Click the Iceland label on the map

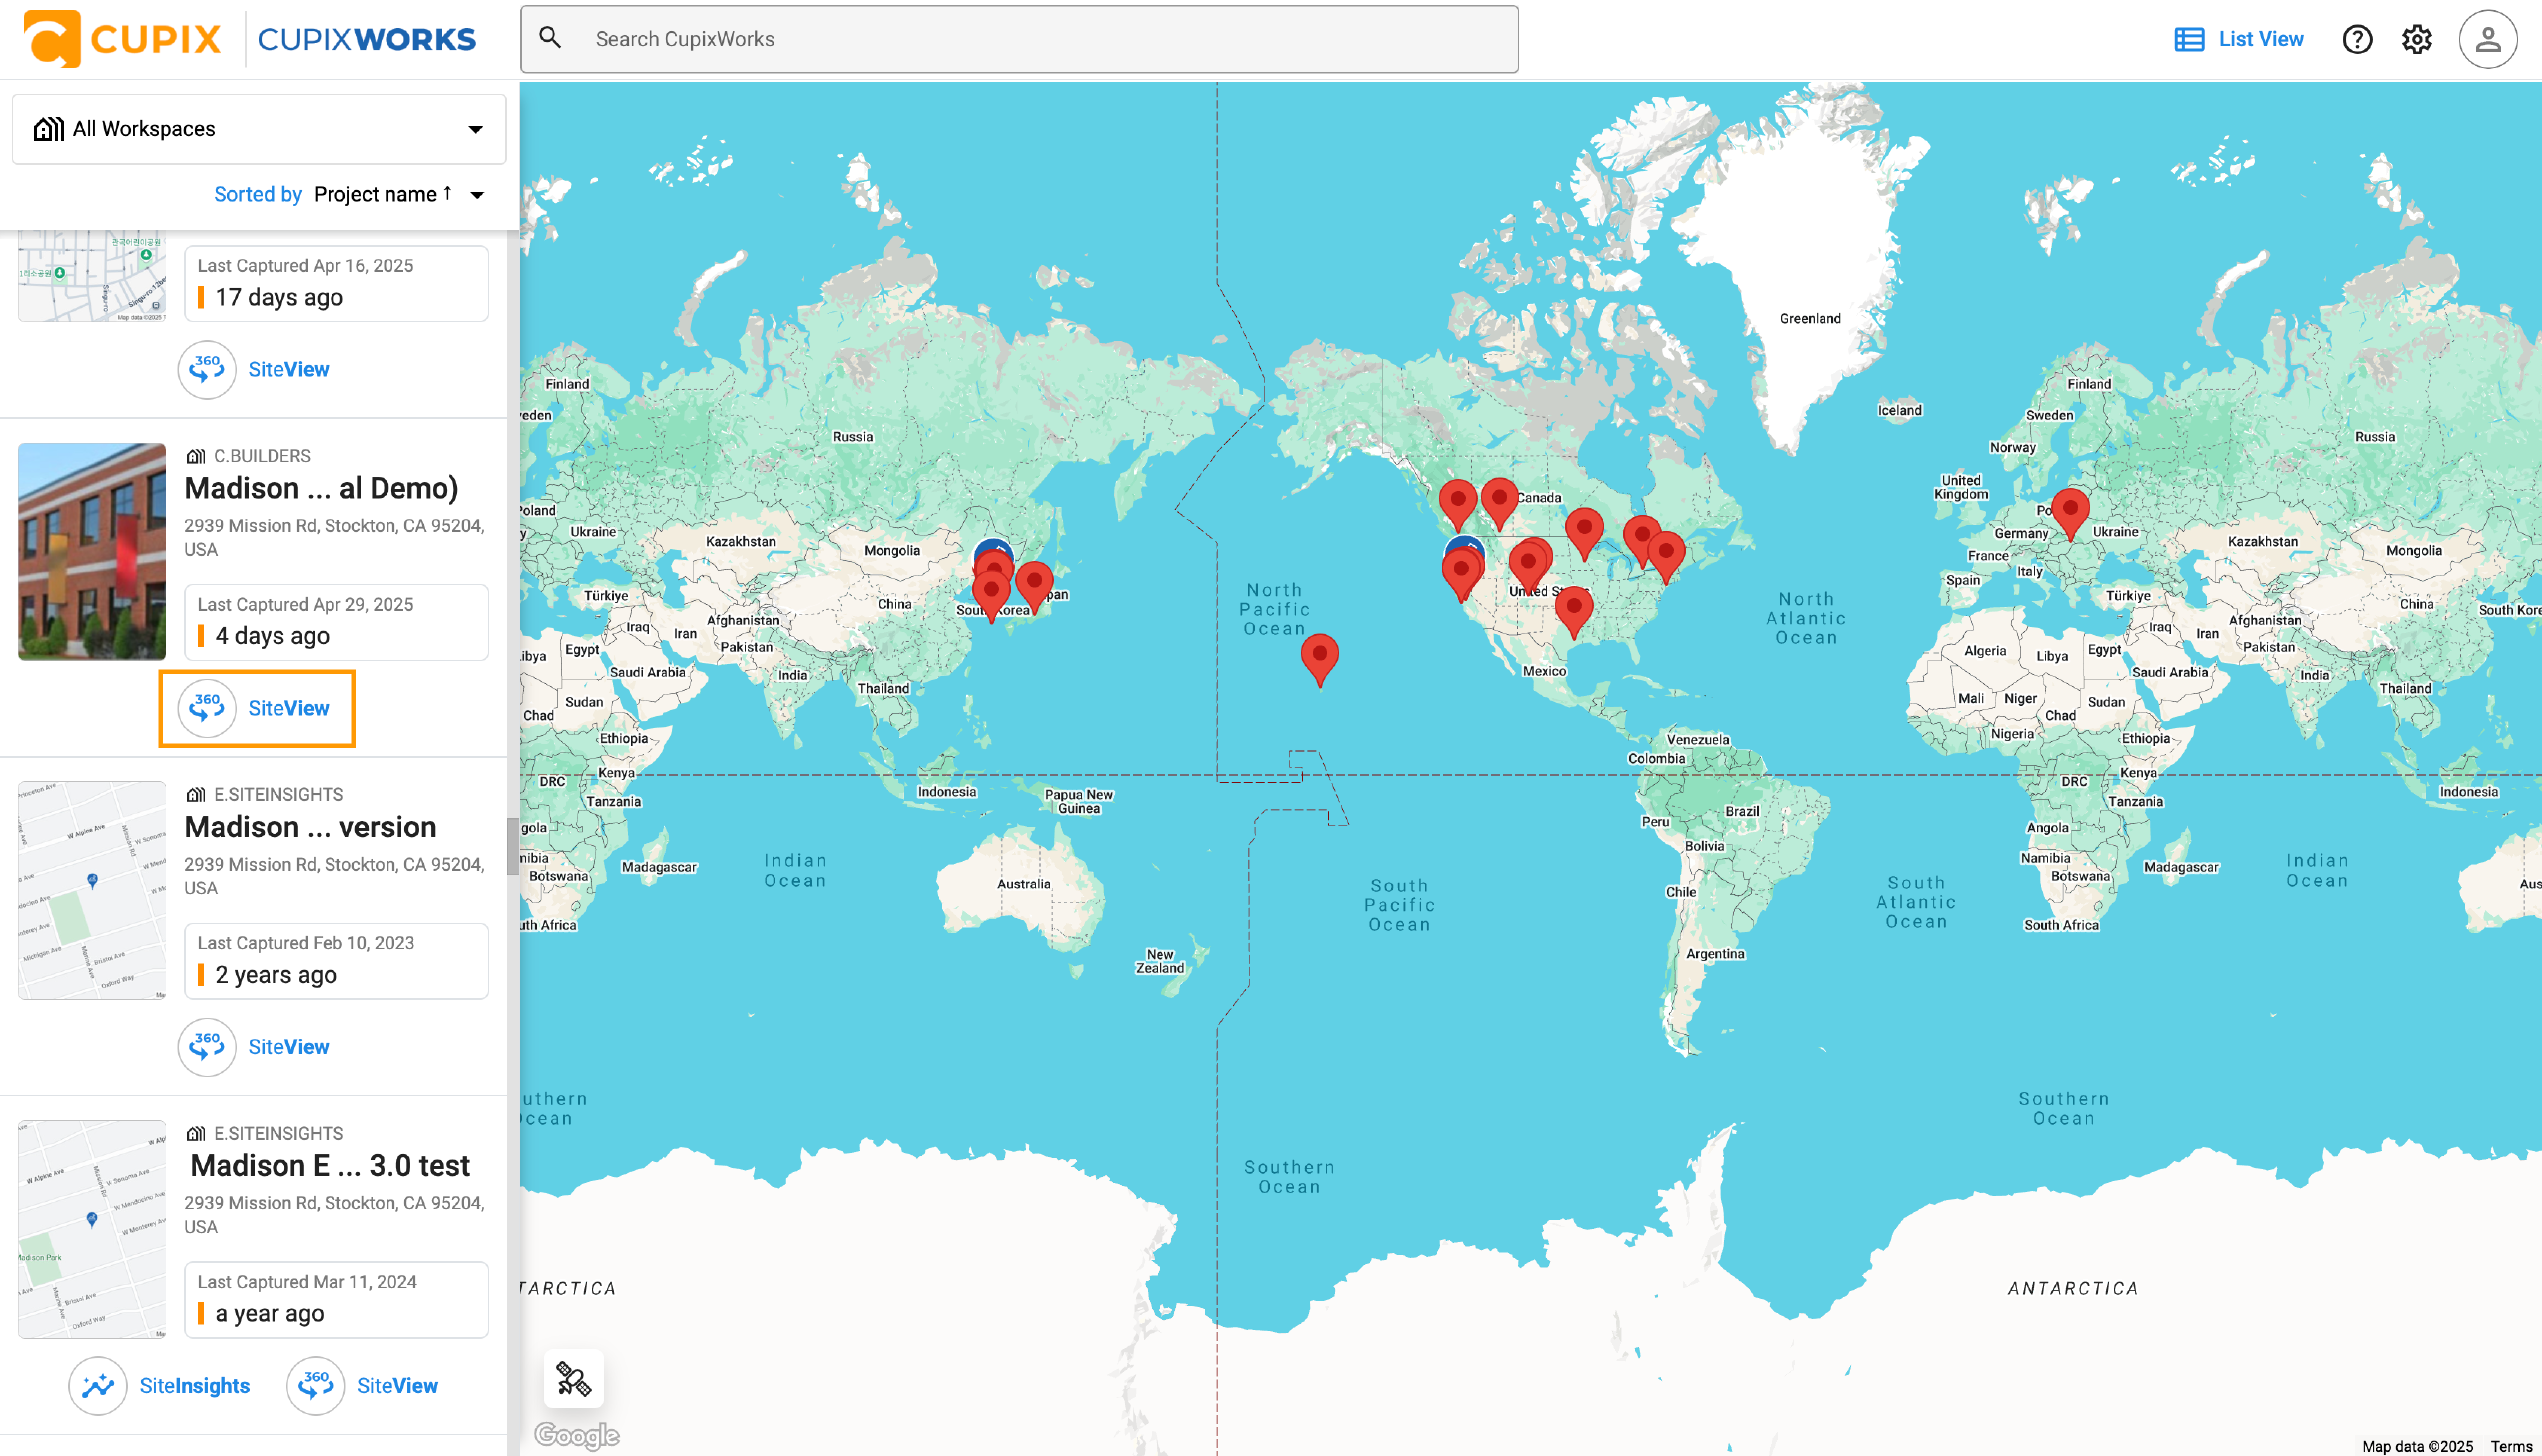pos(1899,410)
